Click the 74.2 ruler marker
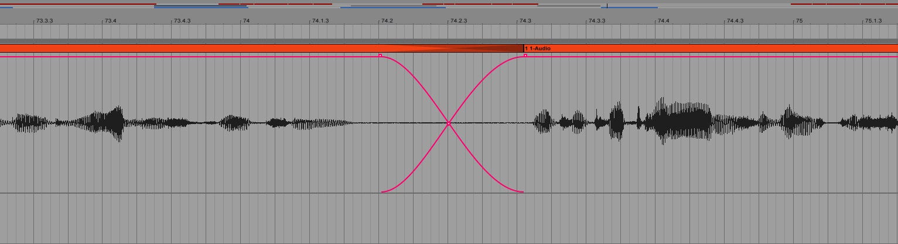The width and height of the screenshot is (898, 244). tap(387, 20)
